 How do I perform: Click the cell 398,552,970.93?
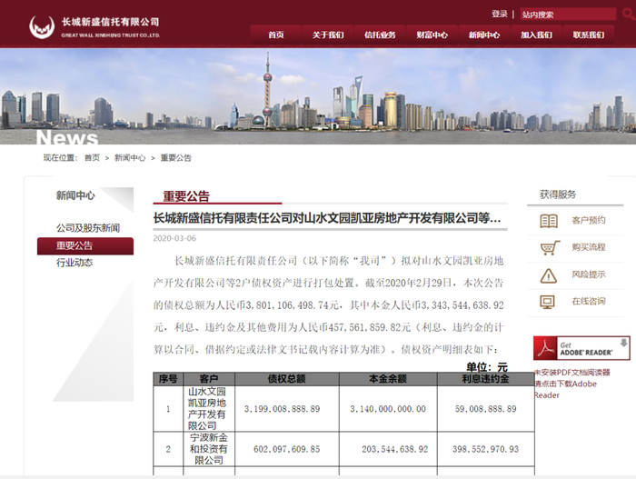click(485, 449)
